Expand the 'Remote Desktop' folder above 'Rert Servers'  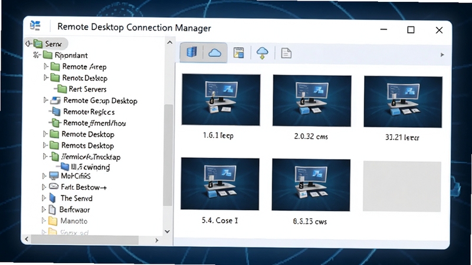46,78
